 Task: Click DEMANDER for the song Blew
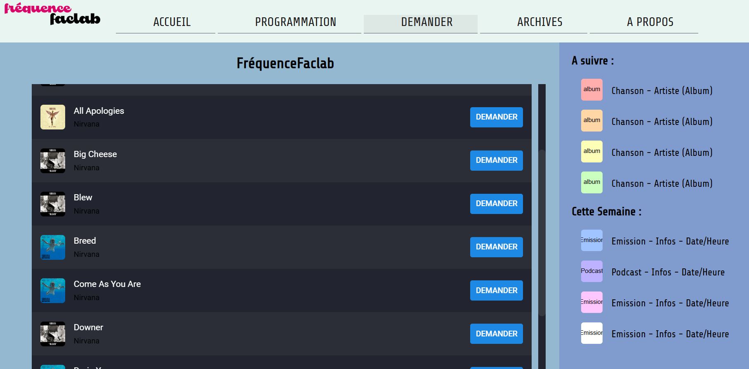(x=497, y=204)
